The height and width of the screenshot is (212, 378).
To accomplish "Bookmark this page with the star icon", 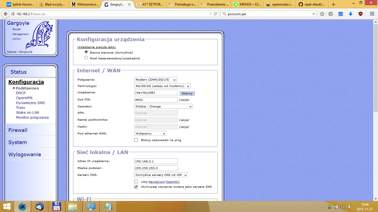I will 322,14.
